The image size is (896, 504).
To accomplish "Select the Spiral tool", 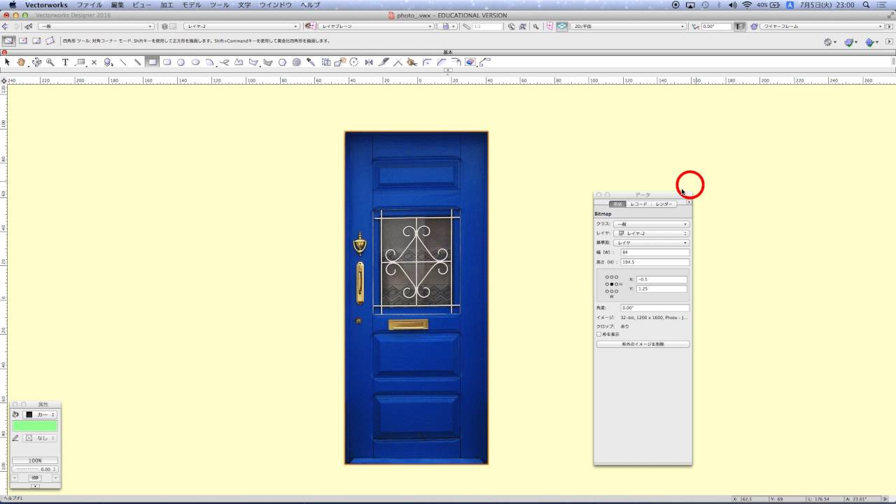I will 297,62.
